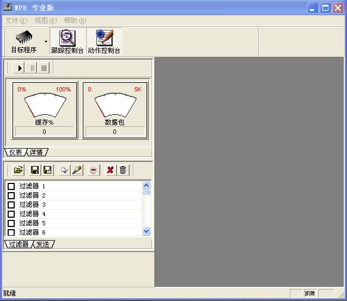The width and height of the screenshot is (347, 301).
Task: Click the 就绪 status bar text
Action: click(9, 293)
